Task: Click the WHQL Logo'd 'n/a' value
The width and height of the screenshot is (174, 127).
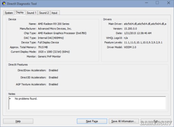Action: click(126, 38)
